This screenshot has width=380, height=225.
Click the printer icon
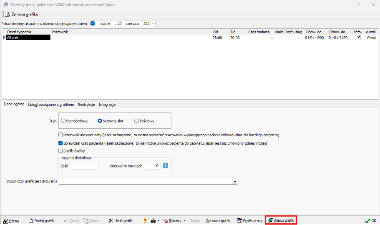tap(154, 221)
